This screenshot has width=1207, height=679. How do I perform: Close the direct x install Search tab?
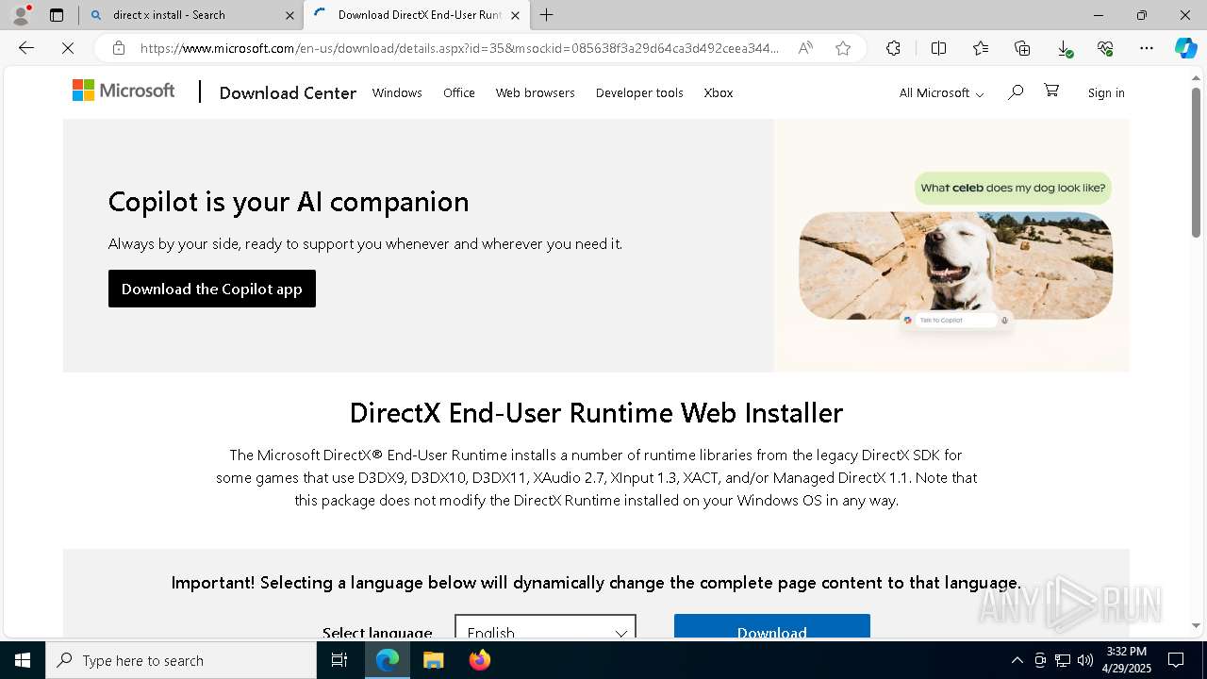(x=289, y=15)
